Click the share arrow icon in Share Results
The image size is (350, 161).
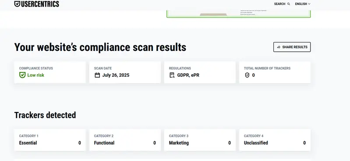coord(279,47)
